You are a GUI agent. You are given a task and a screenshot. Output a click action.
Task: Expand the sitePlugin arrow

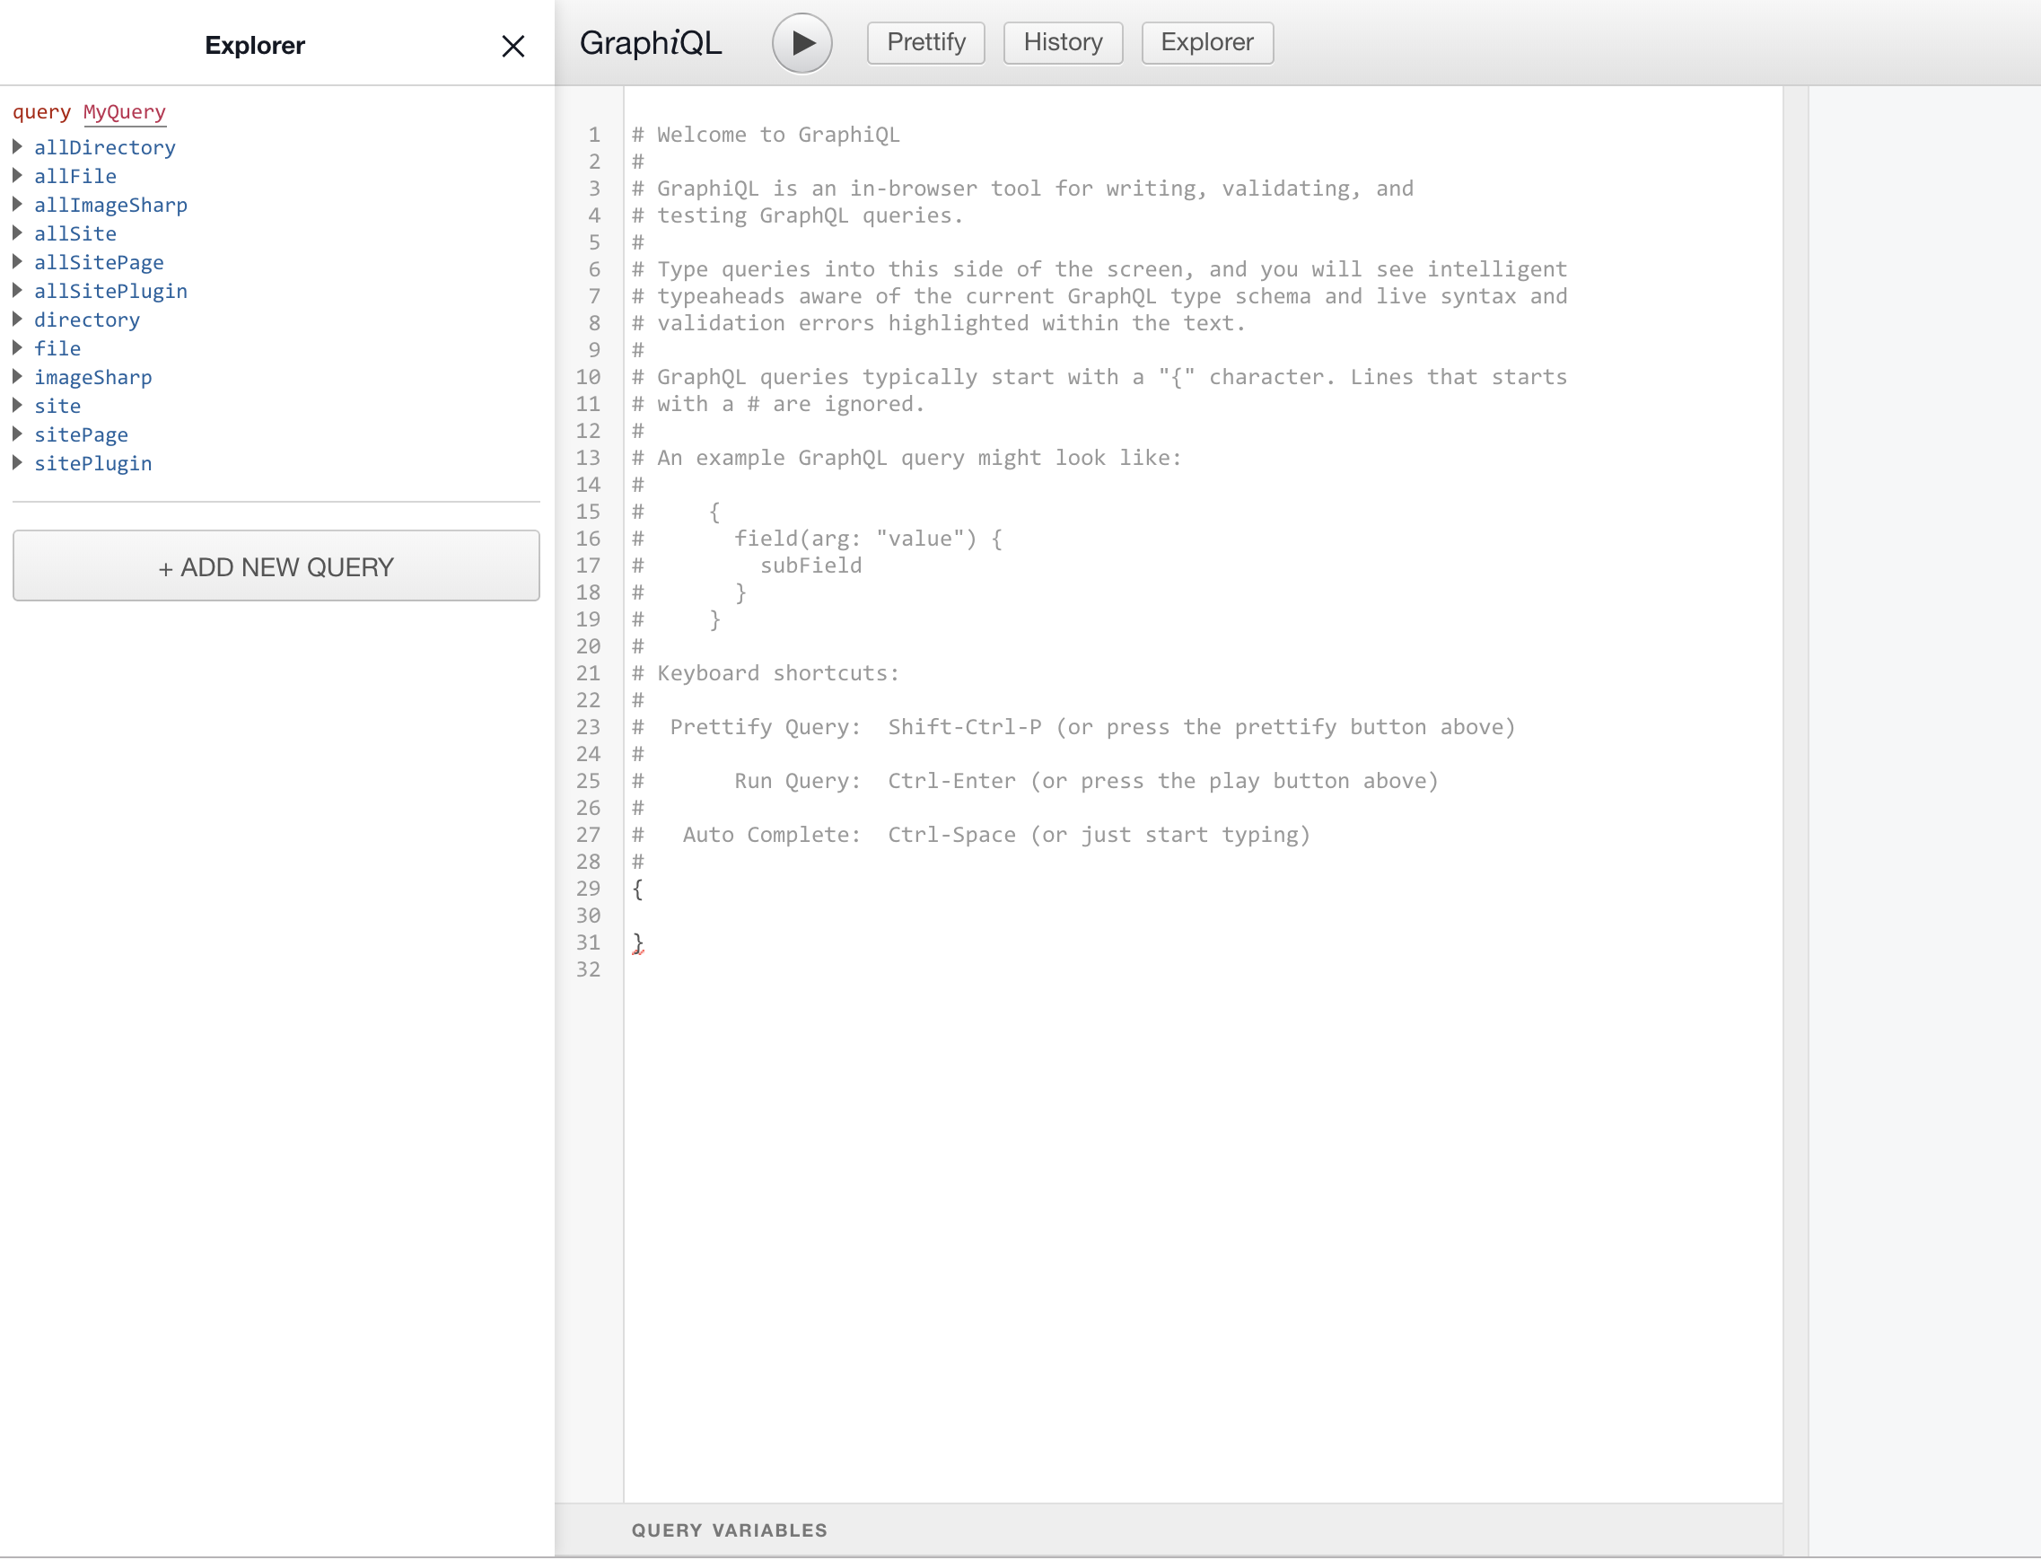point(18,463)
